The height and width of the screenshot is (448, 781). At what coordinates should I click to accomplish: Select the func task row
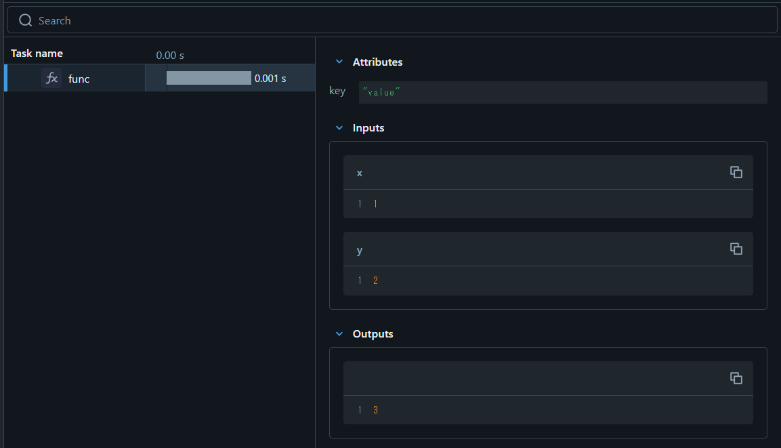tap(159, 78)
